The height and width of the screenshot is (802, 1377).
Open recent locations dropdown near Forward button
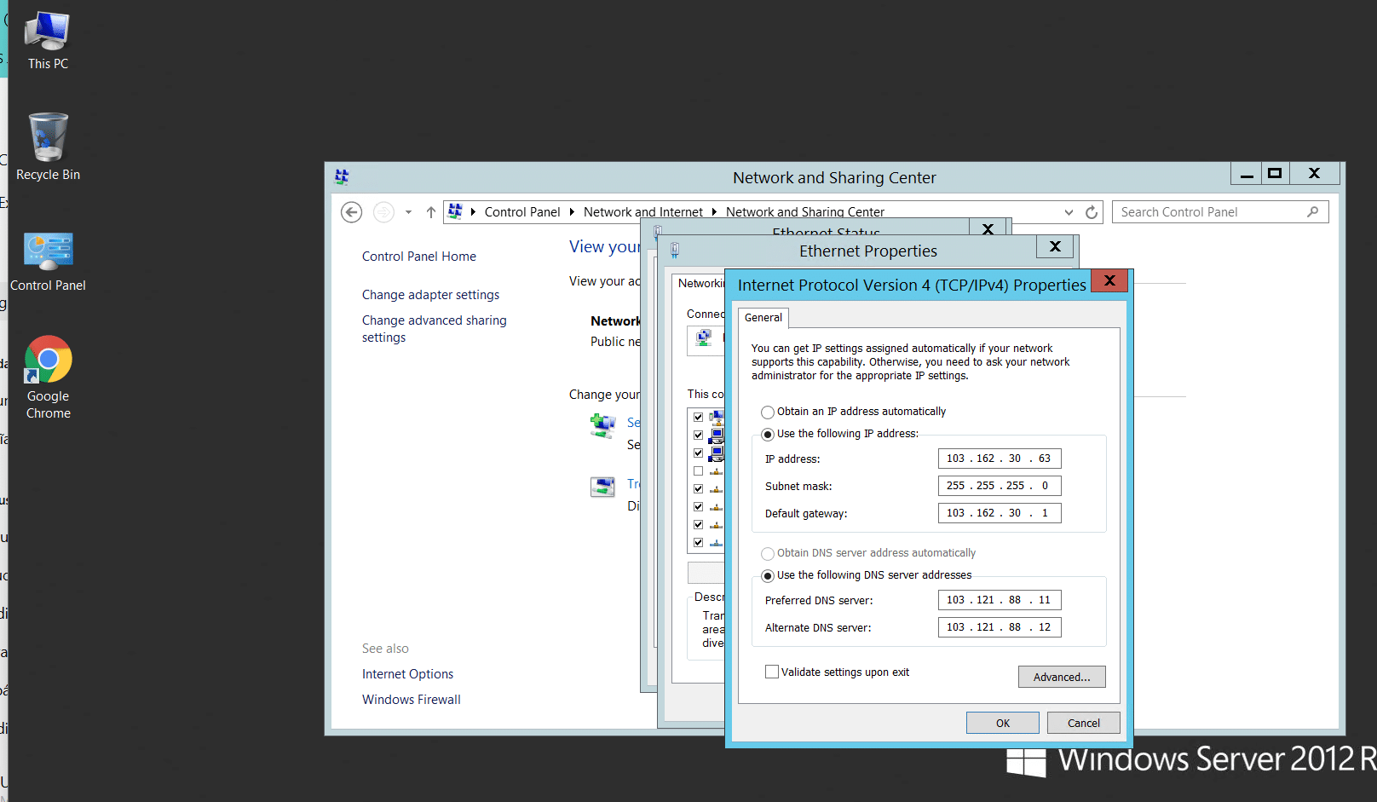tap(408, 212)
